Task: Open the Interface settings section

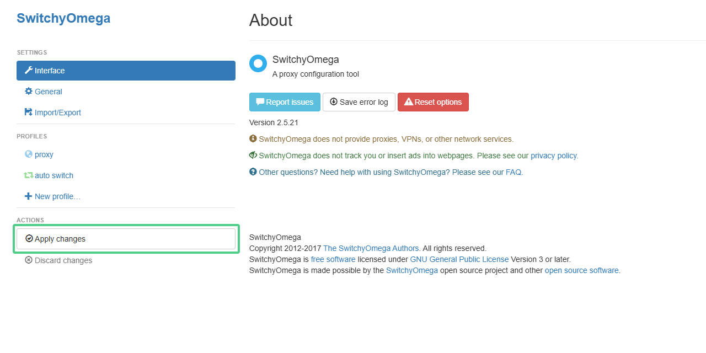Action: 126,71
